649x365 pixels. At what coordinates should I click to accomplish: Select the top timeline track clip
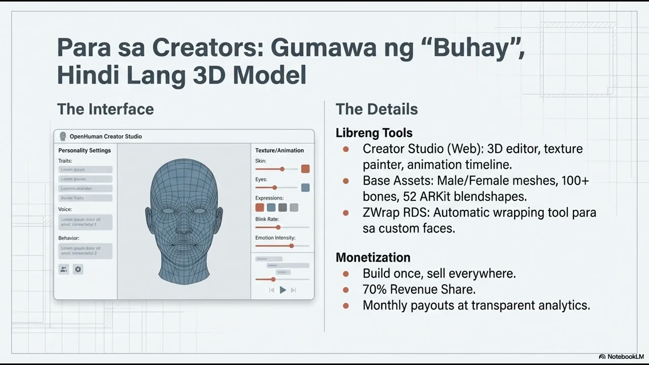pos(269,259)
